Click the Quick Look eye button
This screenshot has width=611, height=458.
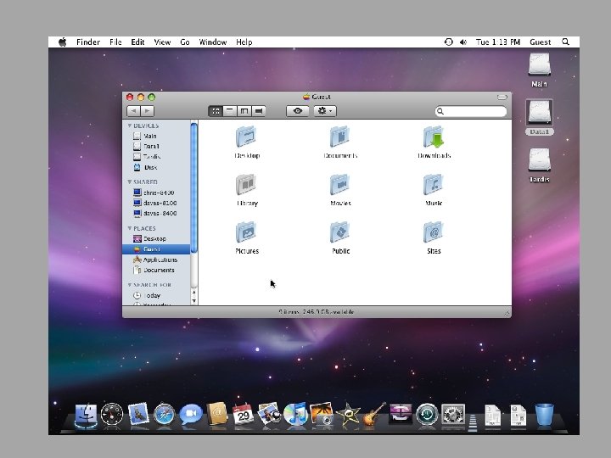pyautogui.click(x=298, y=111)
